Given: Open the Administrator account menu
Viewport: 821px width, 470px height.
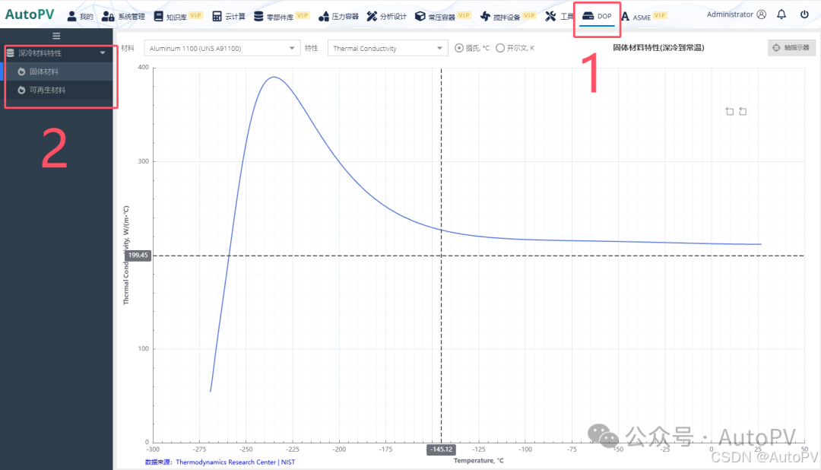Looking at the screenshot, I should pyautogui.click(x=736, y=14).
